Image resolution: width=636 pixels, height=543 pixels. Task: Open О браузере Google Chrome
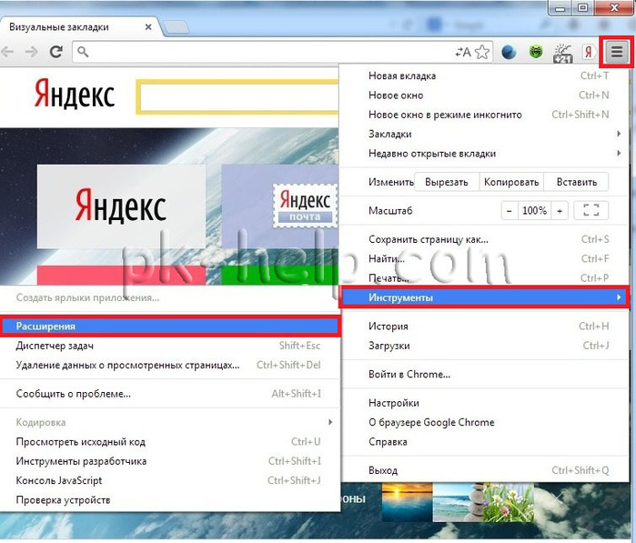[x=485, y=423]
